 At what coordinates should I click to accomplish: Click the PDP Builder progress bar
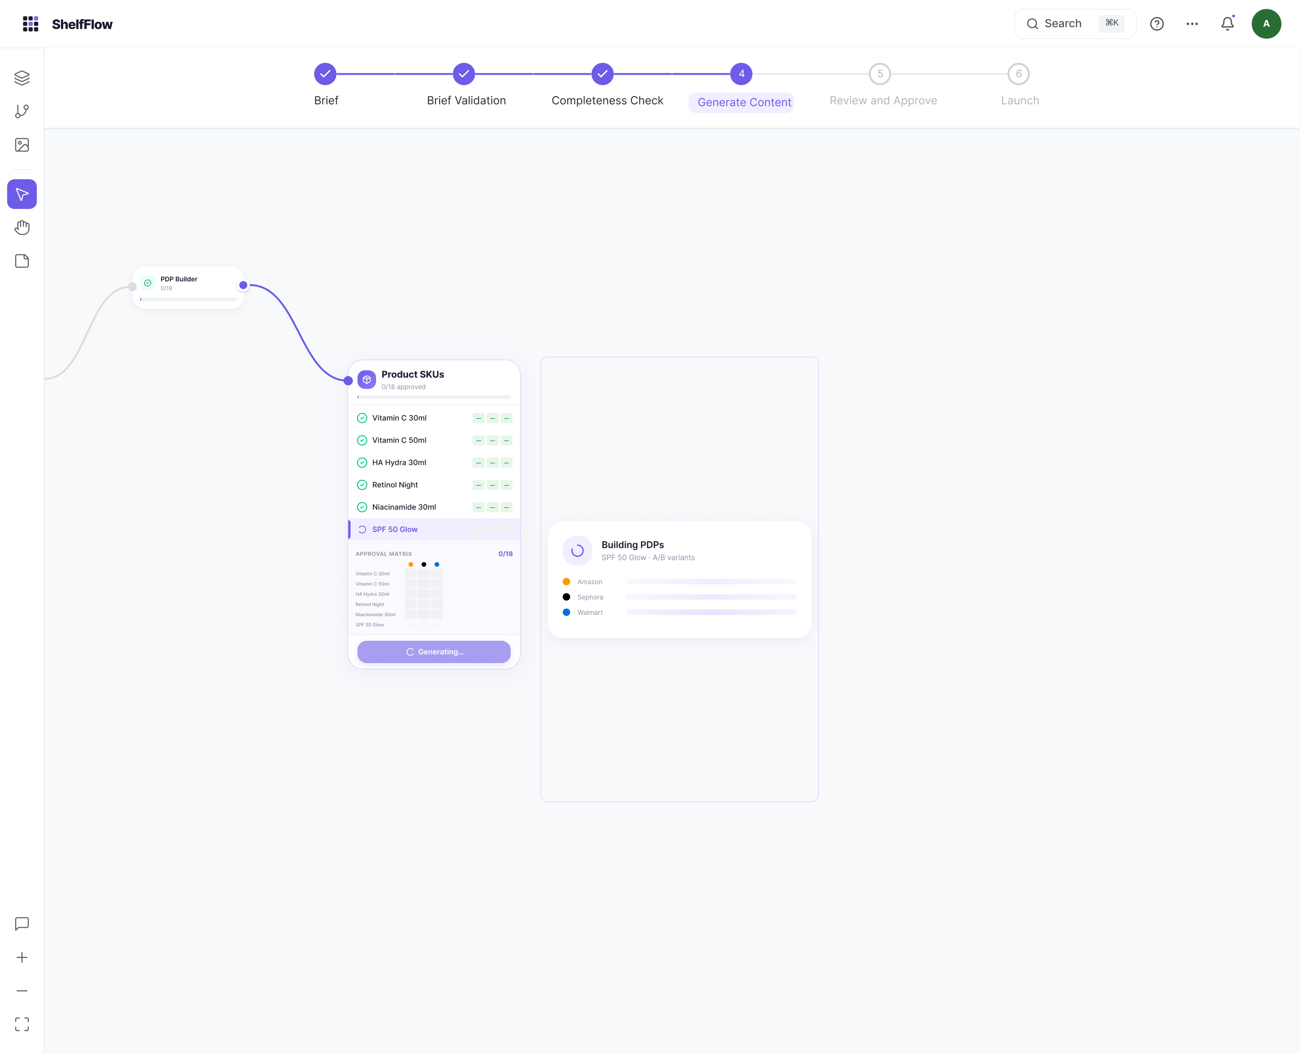point(188,299)
